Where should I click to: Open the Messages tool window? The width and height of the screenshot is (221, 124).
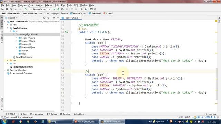(37, 114)
